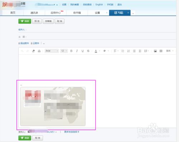Toggle underline formatting
This screenshot has height=142, width=179.
[x=83, y=51]
